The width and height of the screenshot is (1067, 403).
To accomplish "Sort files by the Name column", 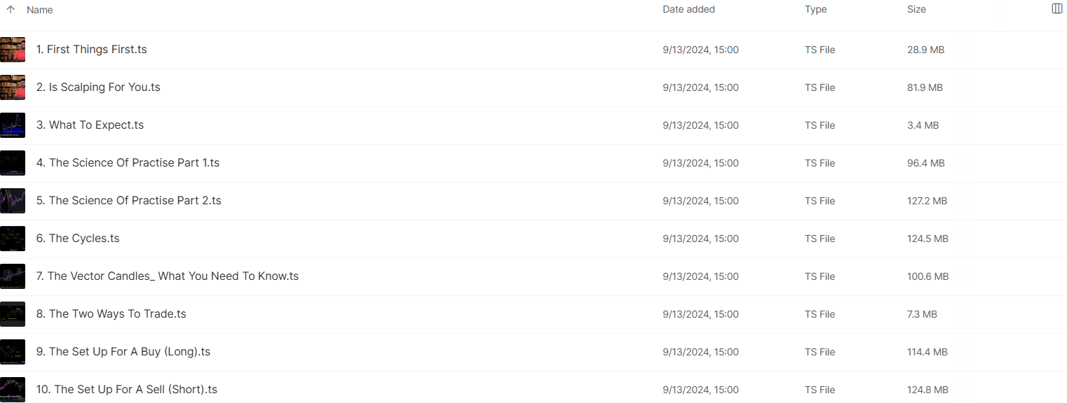I will tap(40, 10).
